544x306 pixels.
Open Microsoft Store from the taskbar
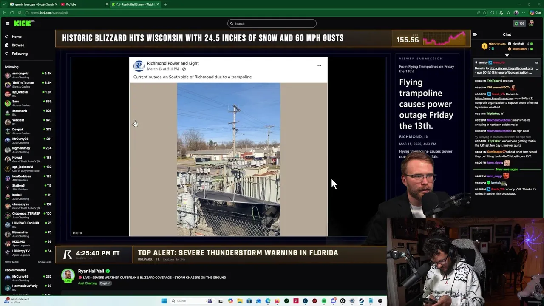[x=249, y=301]
